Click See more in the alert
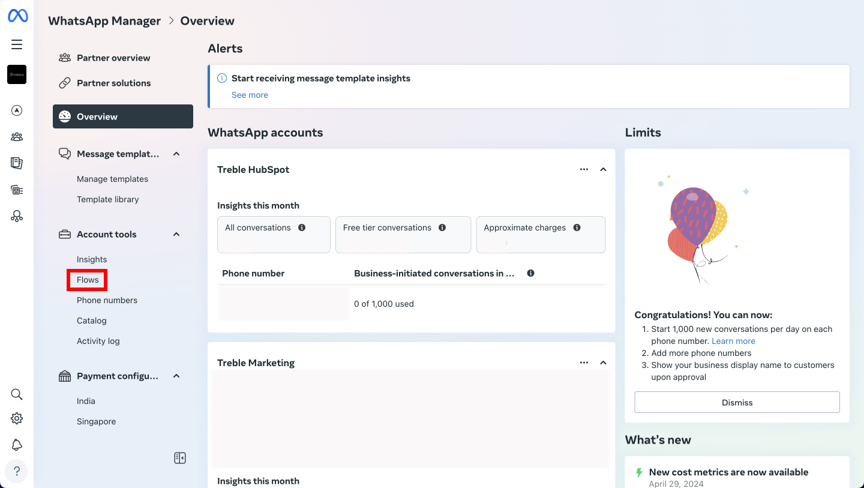Screen dimensions: 864x488 pos(250,95)
